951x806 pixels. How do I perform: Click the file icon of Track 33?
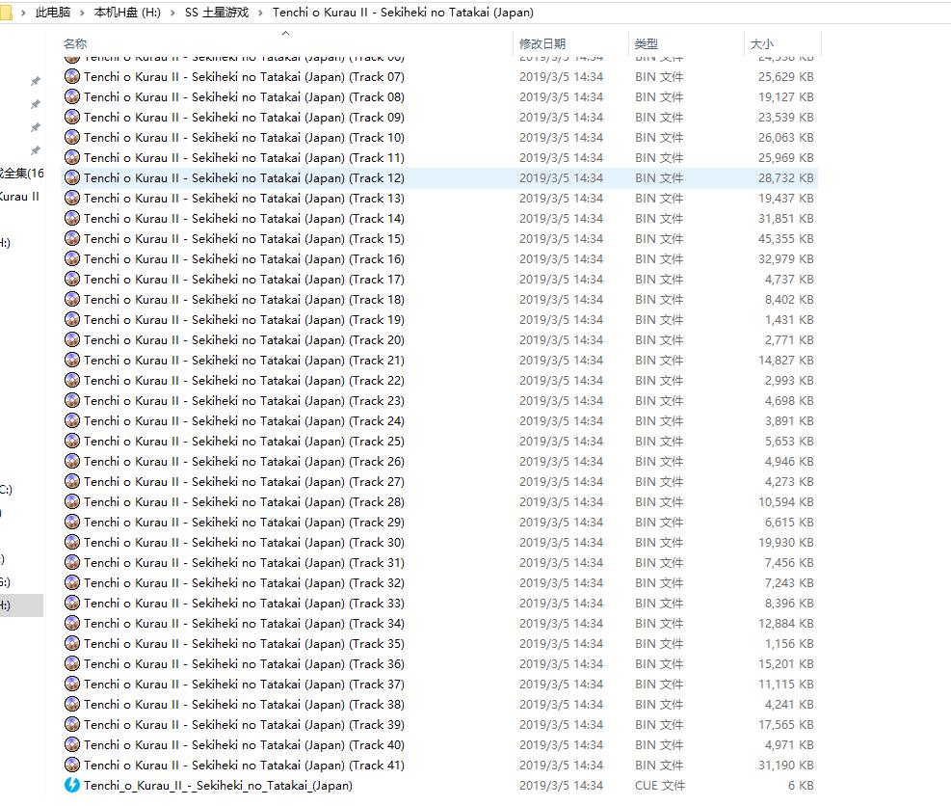[72, 603]
